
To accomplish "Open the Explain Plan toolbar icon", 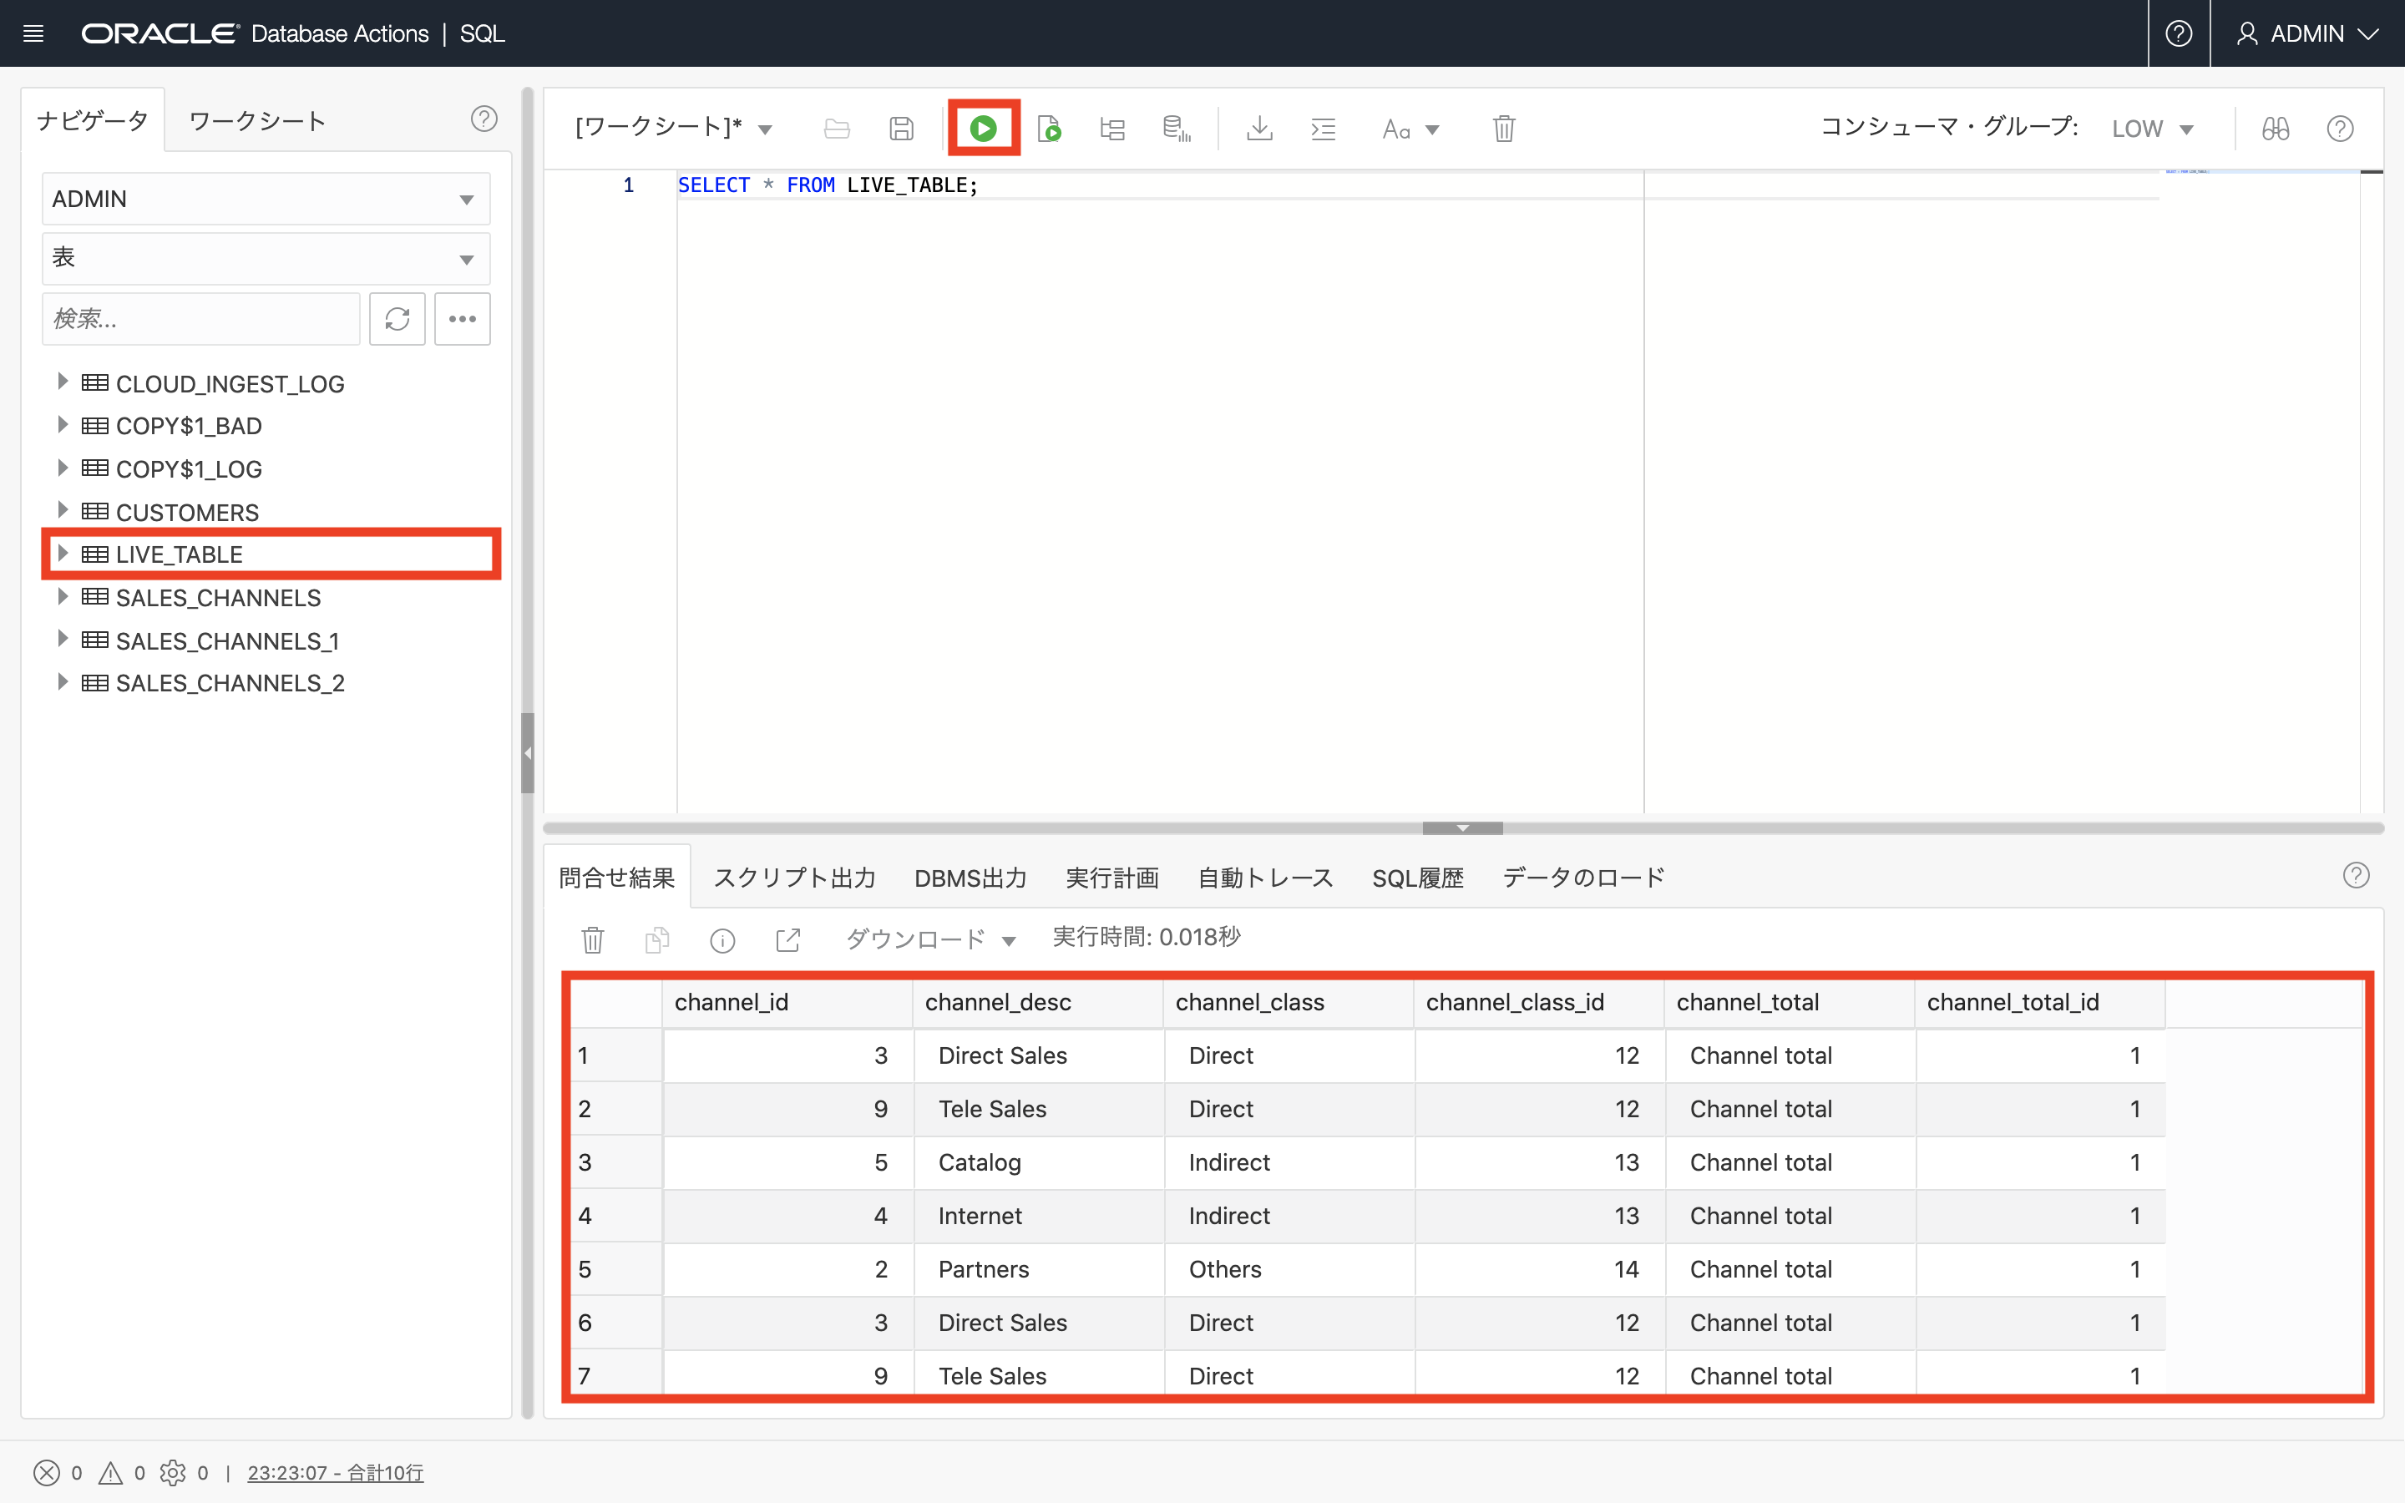I will [1112, 129].
